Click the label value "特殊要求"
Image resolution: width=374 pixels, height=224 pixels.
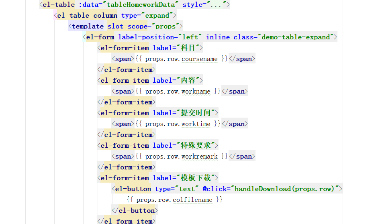pyautogui.click(x=195, y=146)
